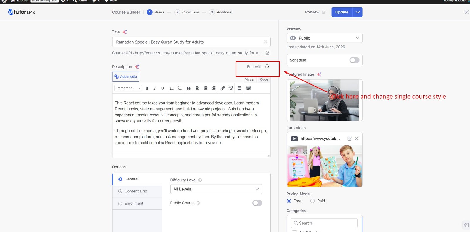Viewport: 470px width, 232px height.
Task: Go to the Curriculum step
Action: 187,12
